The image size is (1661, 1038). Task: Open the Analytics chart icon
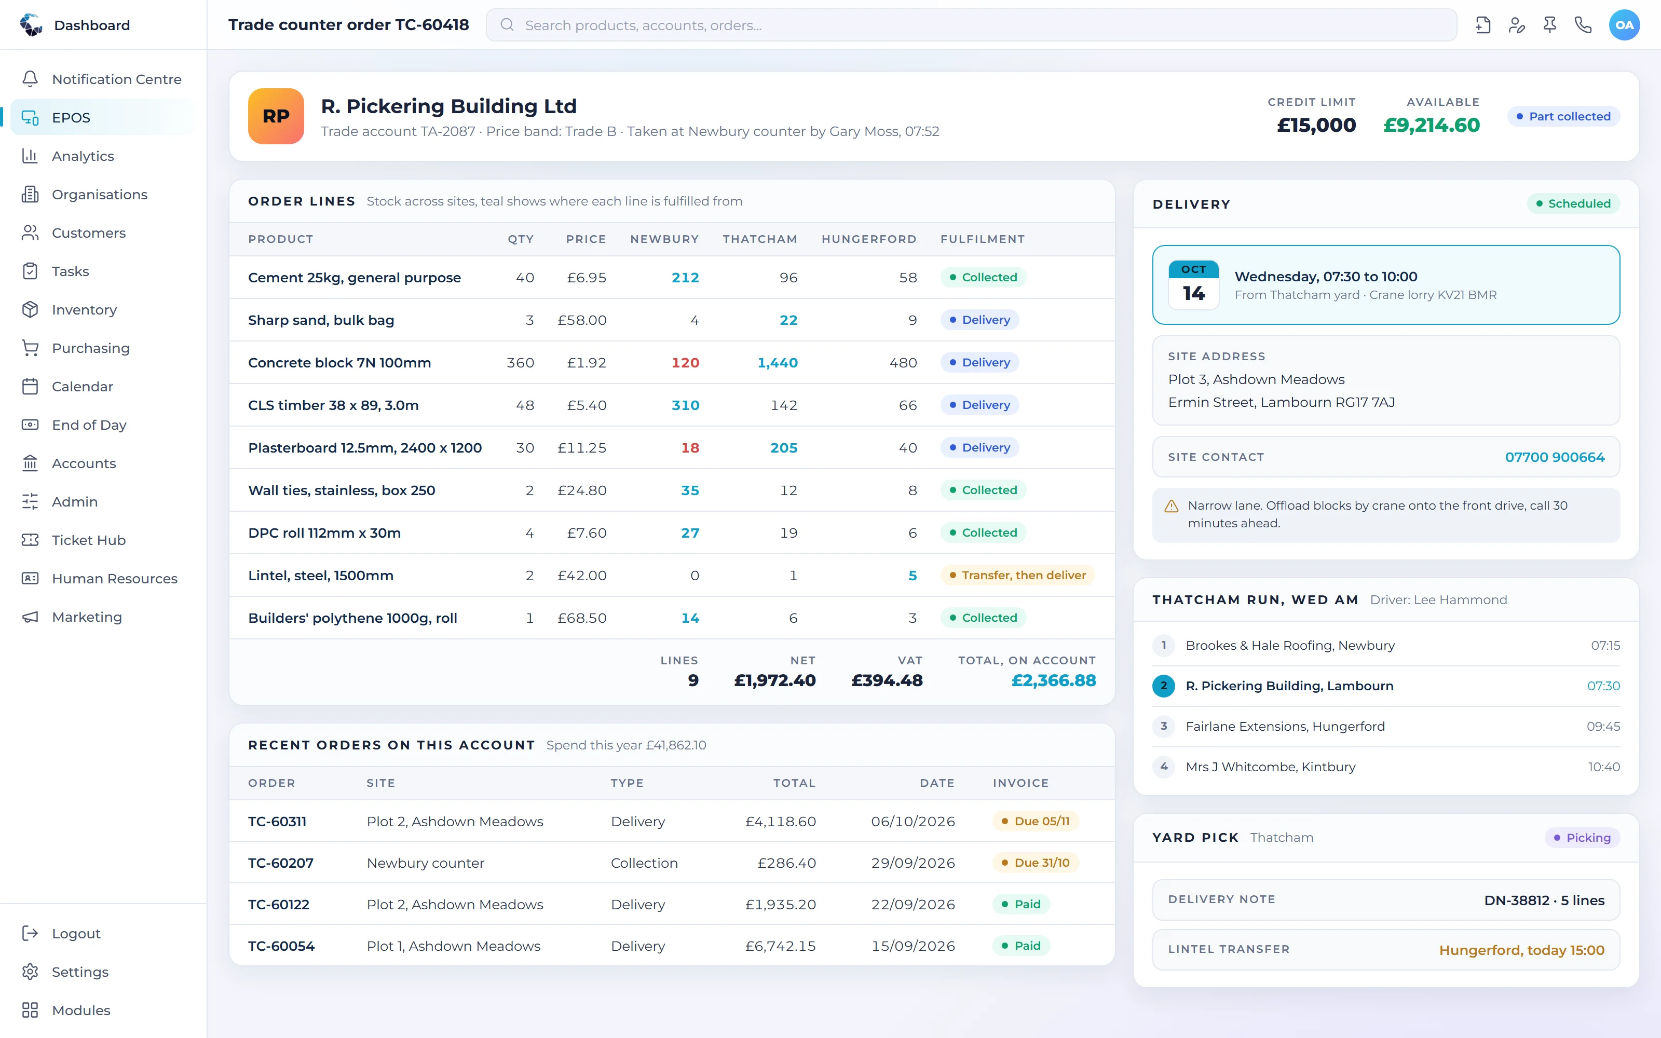[x=30, y=156]
